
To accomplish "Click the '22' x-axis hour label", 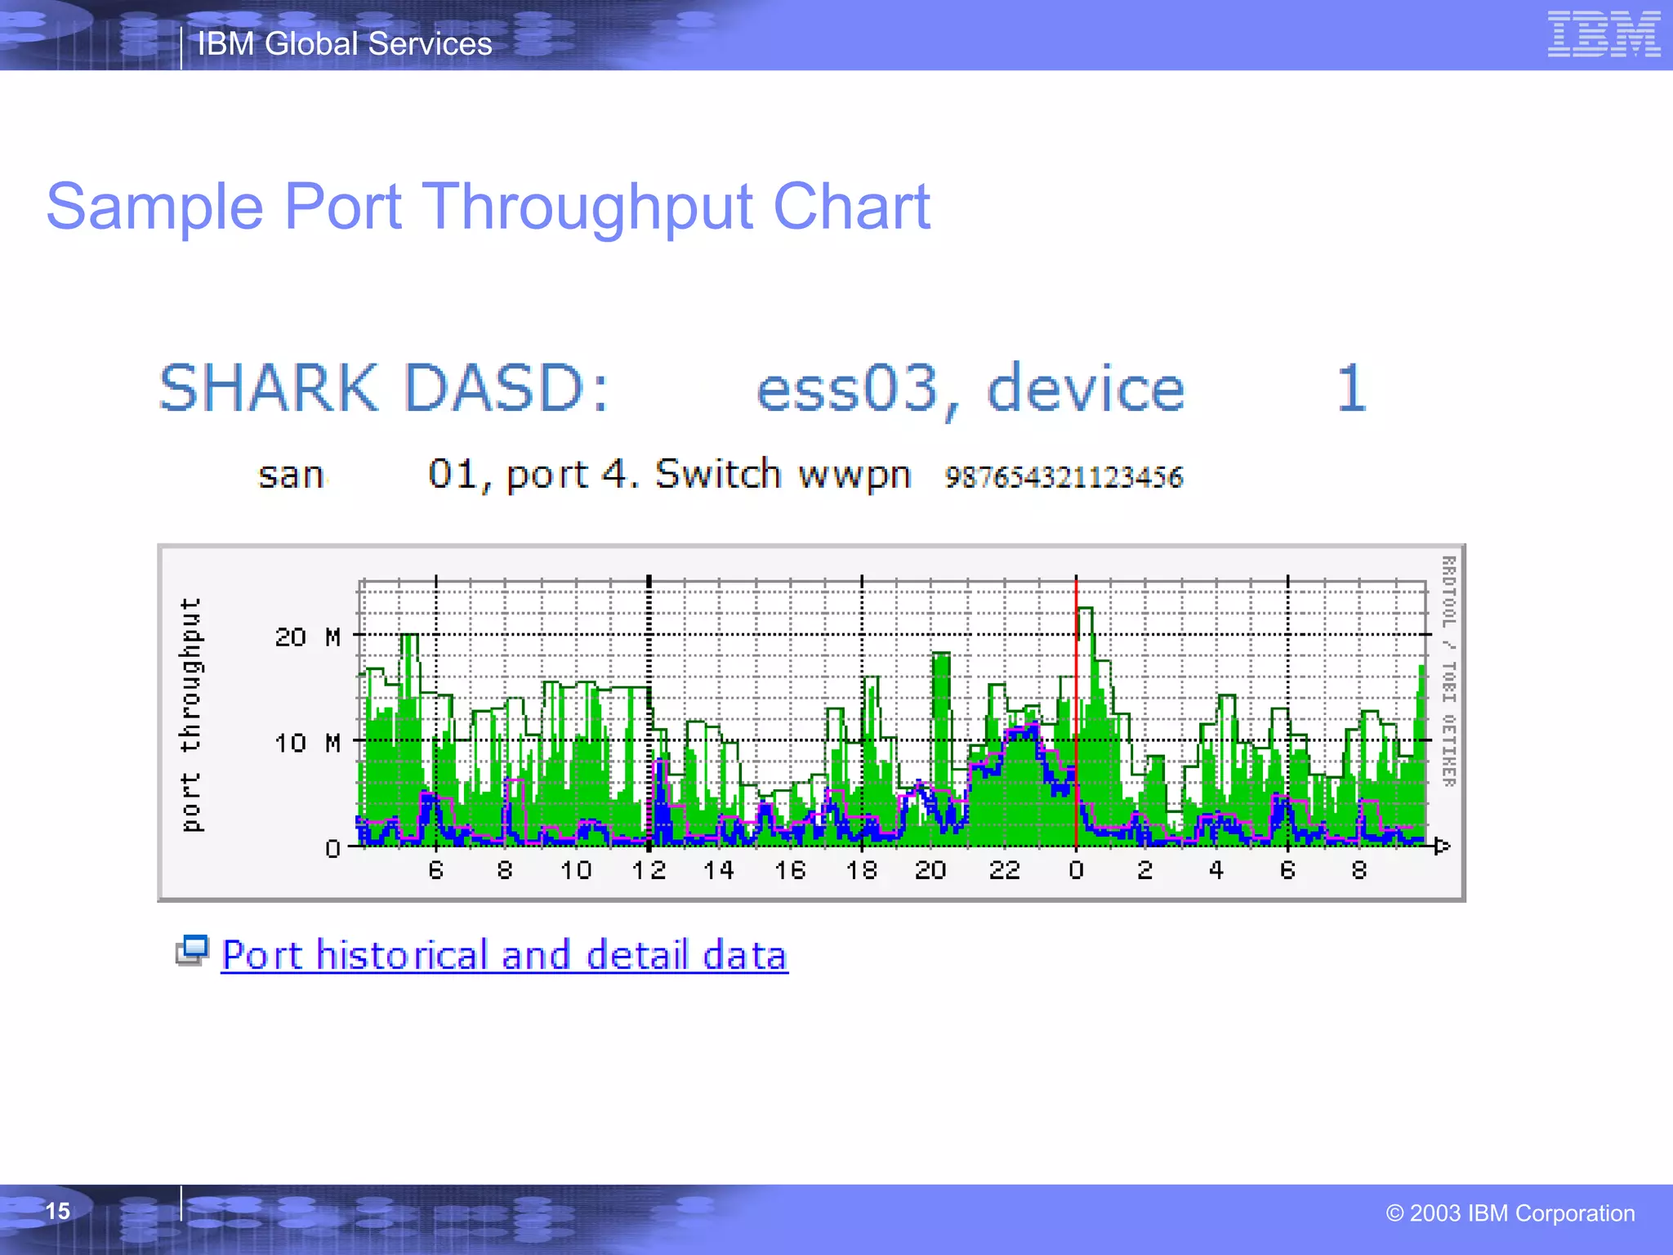I will click(1004, 870).
